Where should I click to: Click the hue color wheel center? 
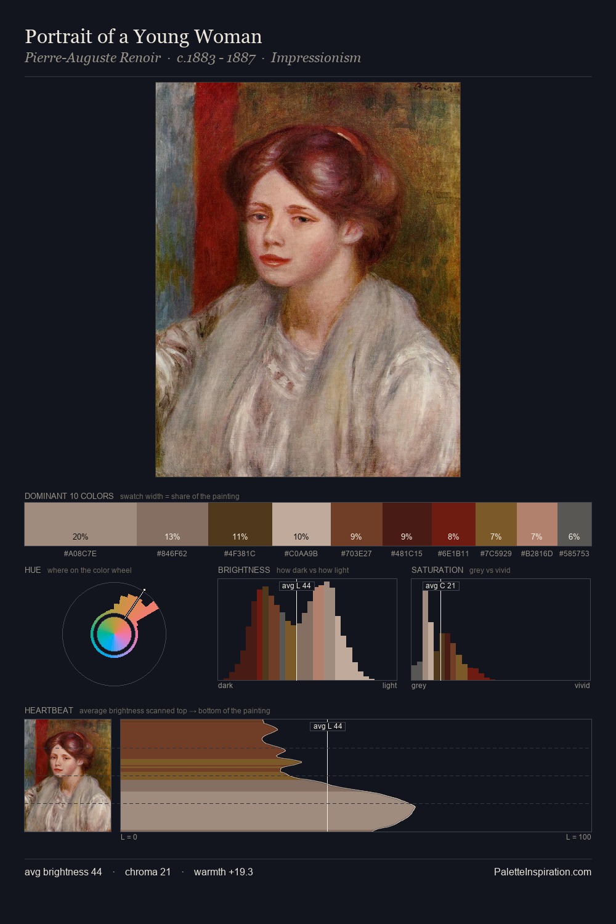tap(114, 634)
